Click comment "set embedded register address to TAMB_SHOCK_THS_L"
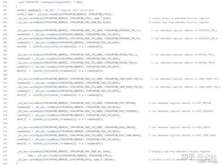Viewport: 222px width, 166px height. (188, 79)
